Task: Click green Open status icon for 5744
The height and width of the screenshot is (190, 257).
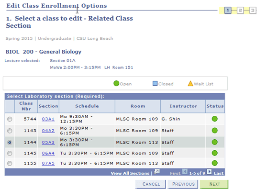Action: (x=215, y=119)
